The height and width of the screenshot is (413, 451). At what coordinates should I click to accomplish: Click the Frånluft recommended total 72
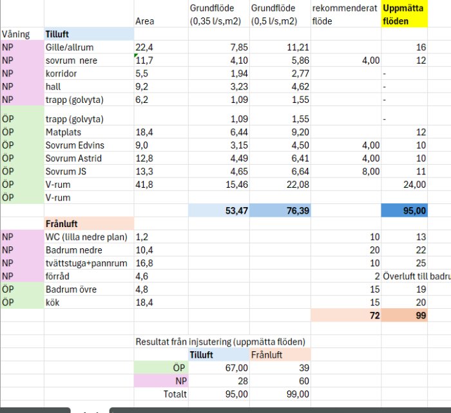tap(346, 315)
